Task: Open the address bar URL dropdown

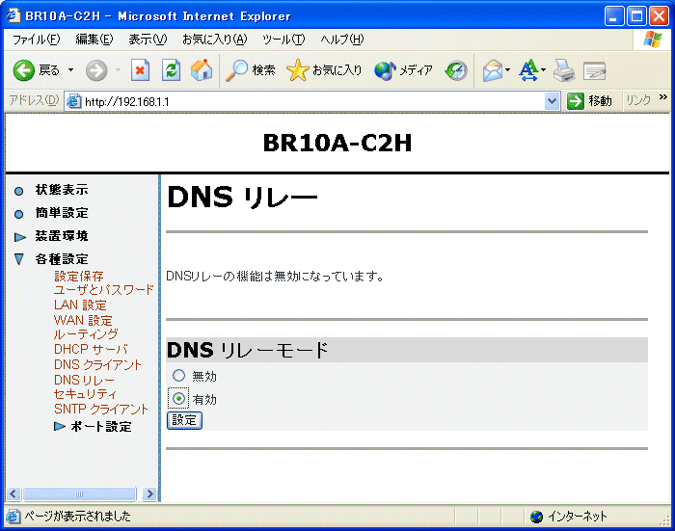Action: click(x=552, y=101)
